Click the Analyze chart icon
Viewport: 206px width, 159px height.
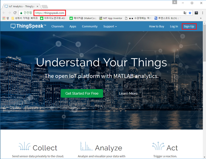tap(87, 146)
